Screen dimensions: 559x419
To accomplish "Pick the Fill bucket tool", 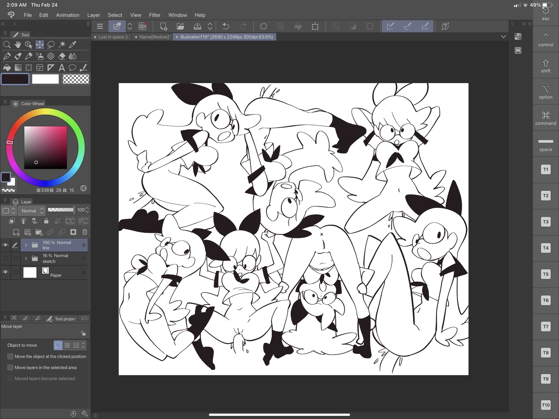I will pyautogui.click(x=7, y=68).
